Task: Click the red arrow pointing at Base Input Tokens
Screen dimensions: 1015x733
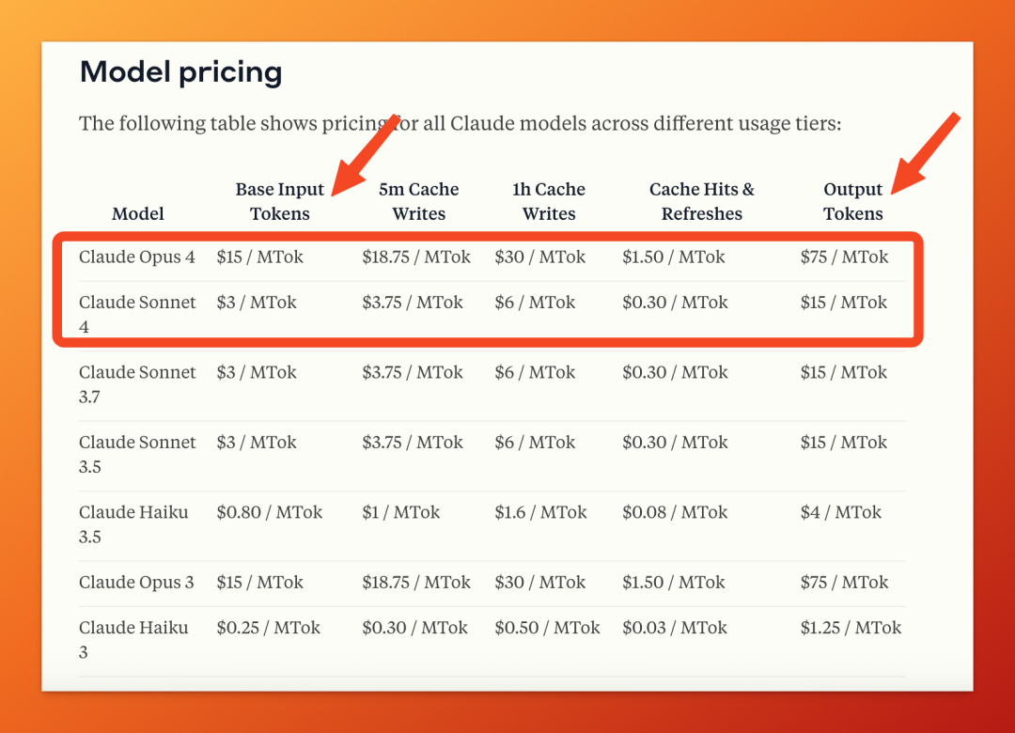Action: pos(365,155)
